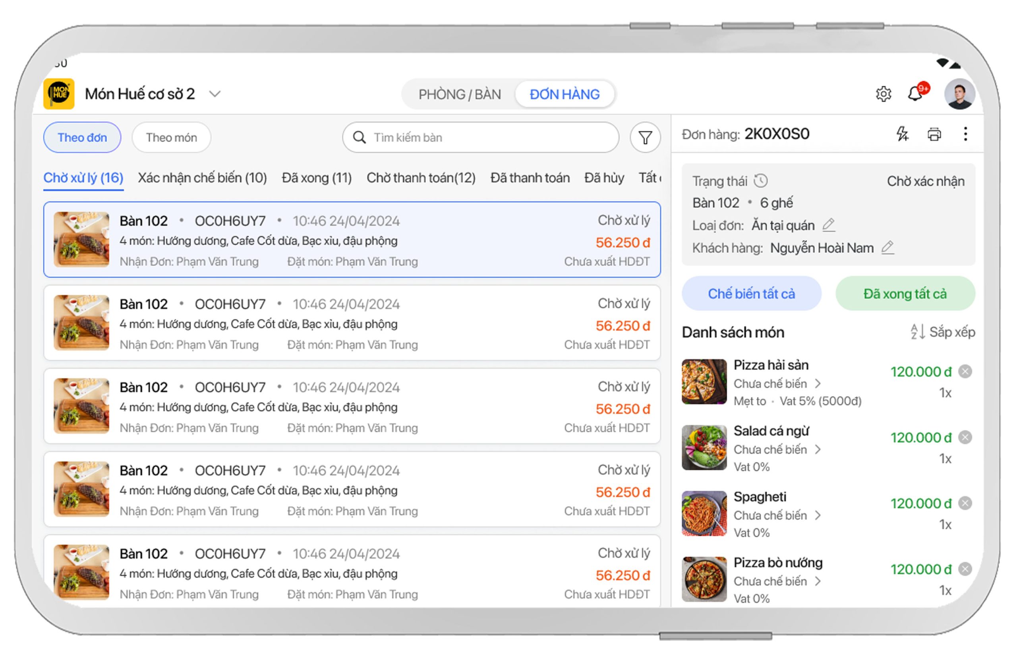Select Theo đơn view toggle

coord(82,137)
